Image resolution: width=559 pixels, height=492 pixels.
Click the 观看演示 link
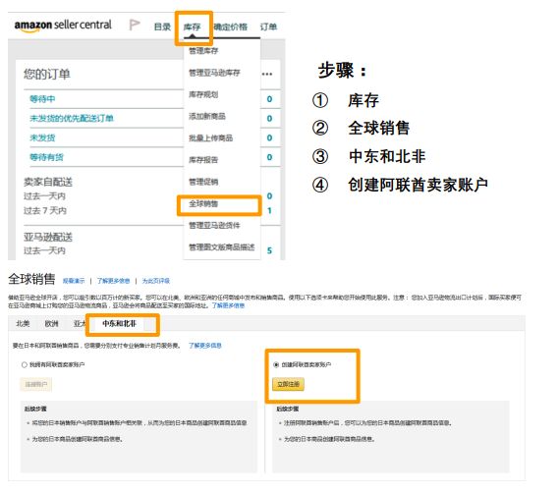[74, 281]
